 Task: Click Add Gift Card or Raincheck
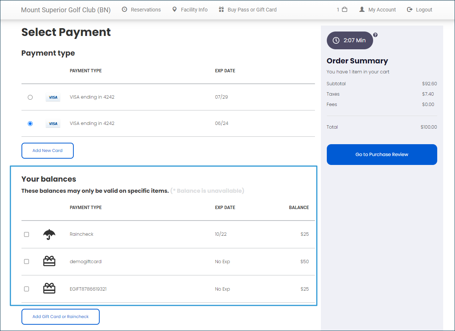coord(60,317)
